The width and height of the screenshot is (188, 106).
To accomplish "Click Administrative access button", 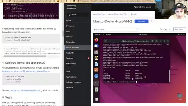I will pyautogui.click(x=142, y=7).
